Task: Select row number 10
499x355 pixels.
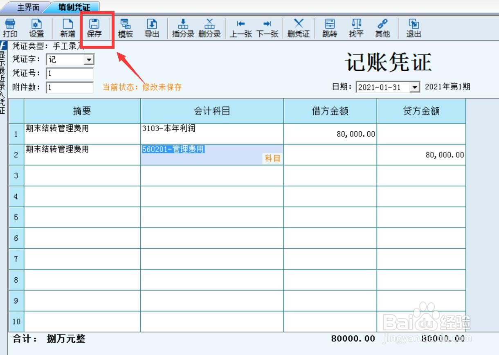Action: [x=16, y=321]
